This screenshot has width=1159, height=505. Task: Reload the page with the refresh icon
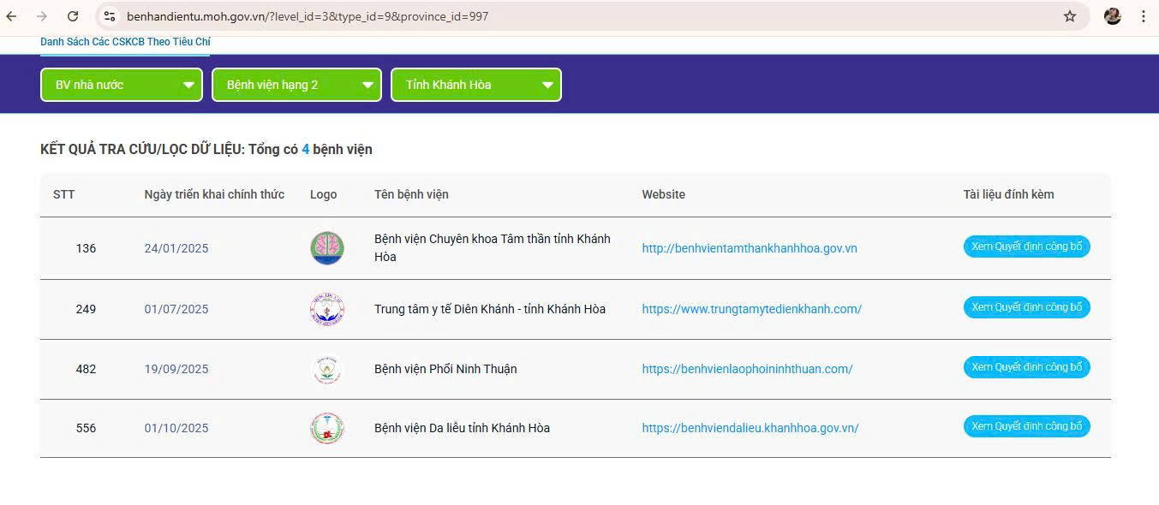pyautogui.click(x=73, y=16)
